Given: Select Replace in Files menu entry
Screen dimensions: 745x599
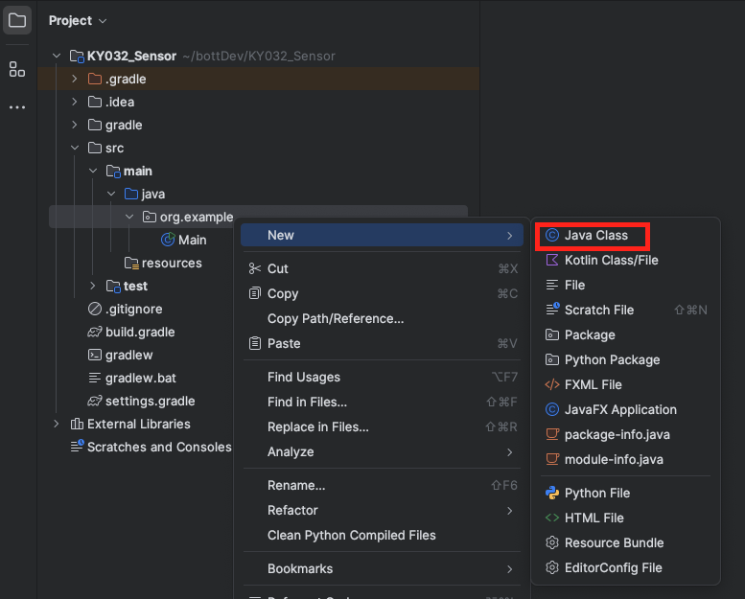Looking at the screenshot, I should [382, 426].
